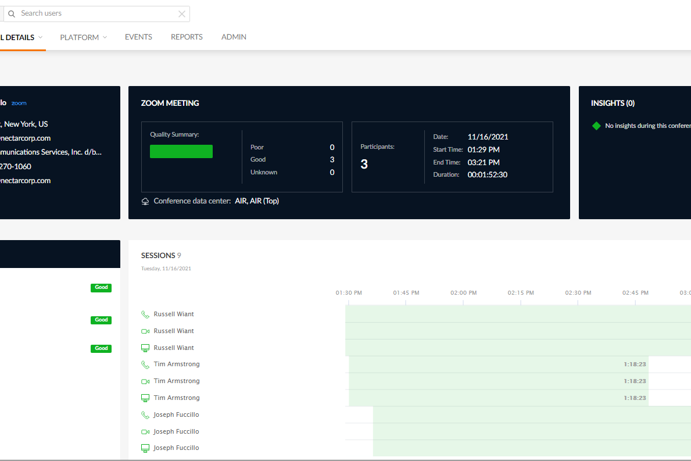Select Joseph Fuccillo's screen share session icon
This screenshot has height=461, width=691.
pyautogui.click(x=145, y=448)
